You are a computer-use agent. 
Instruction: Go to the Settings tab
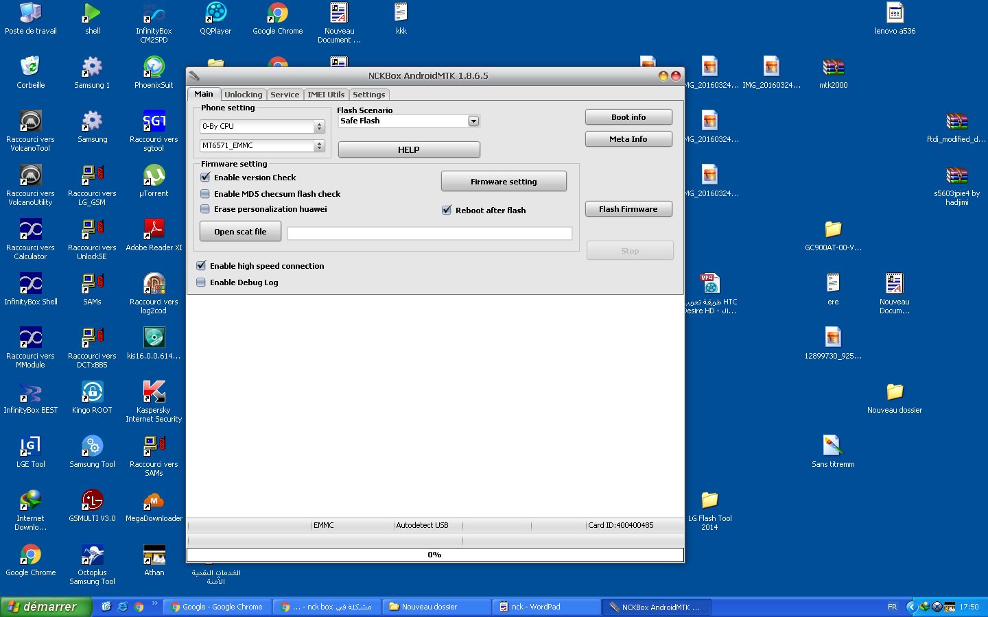369,95
